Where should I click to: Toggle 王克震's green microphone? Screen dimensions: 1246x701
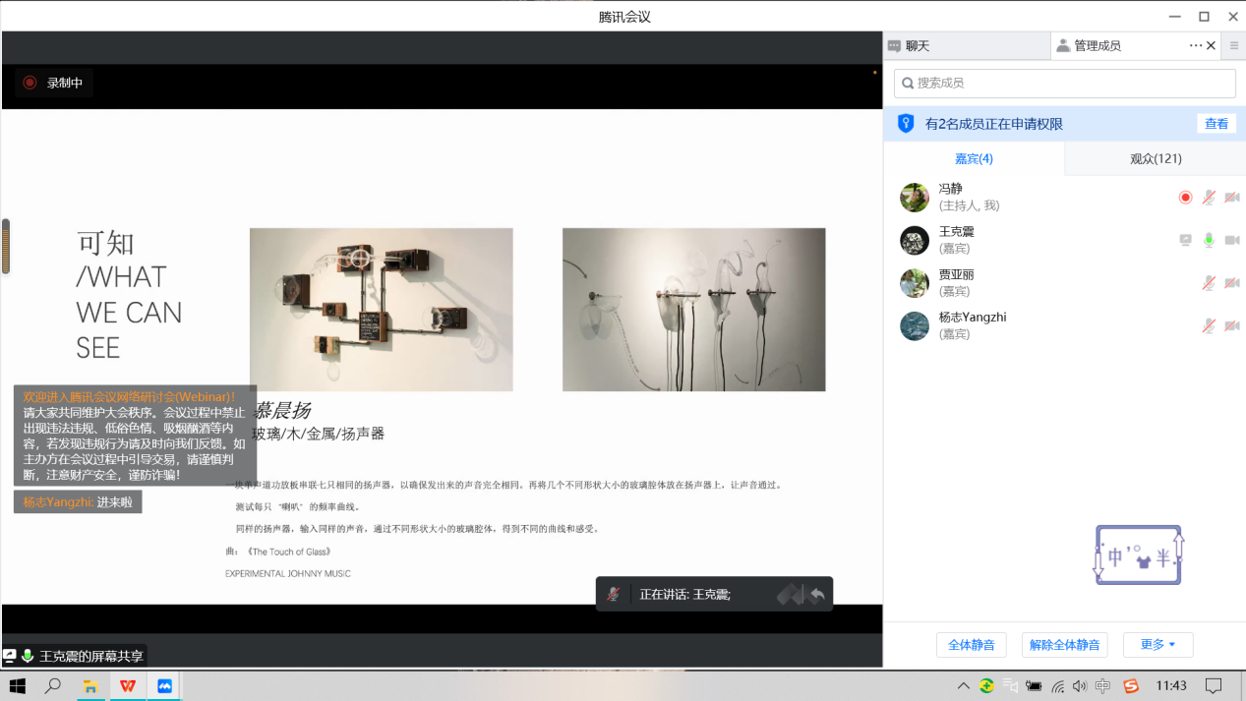point(1209,240)
